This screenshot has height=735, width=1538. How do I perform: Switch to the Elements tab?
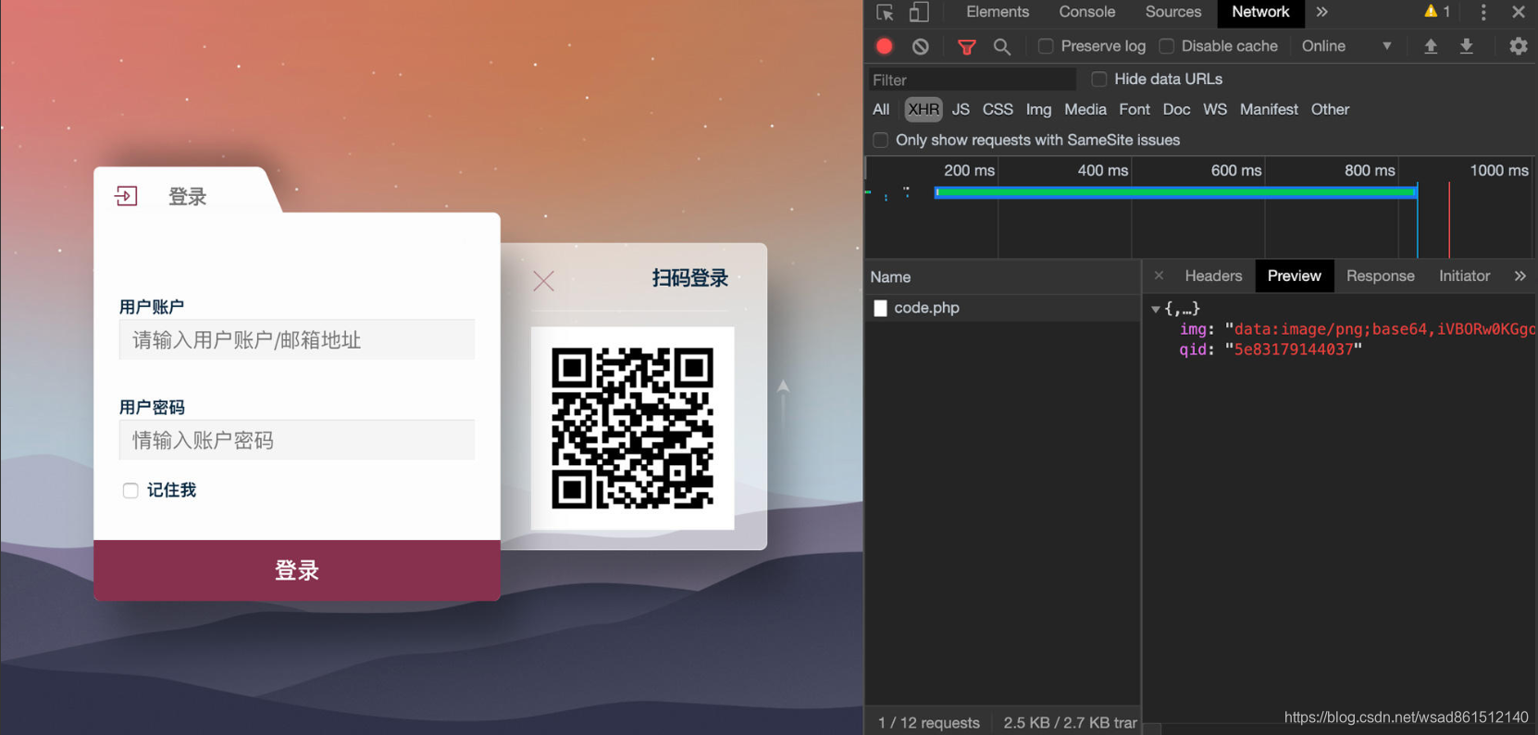coord(998,12)
